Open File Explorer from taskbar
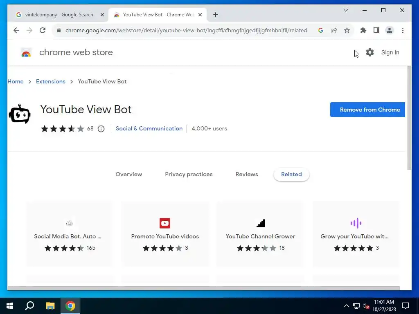This screenshot has width=419, height=314. pos(50,306)
